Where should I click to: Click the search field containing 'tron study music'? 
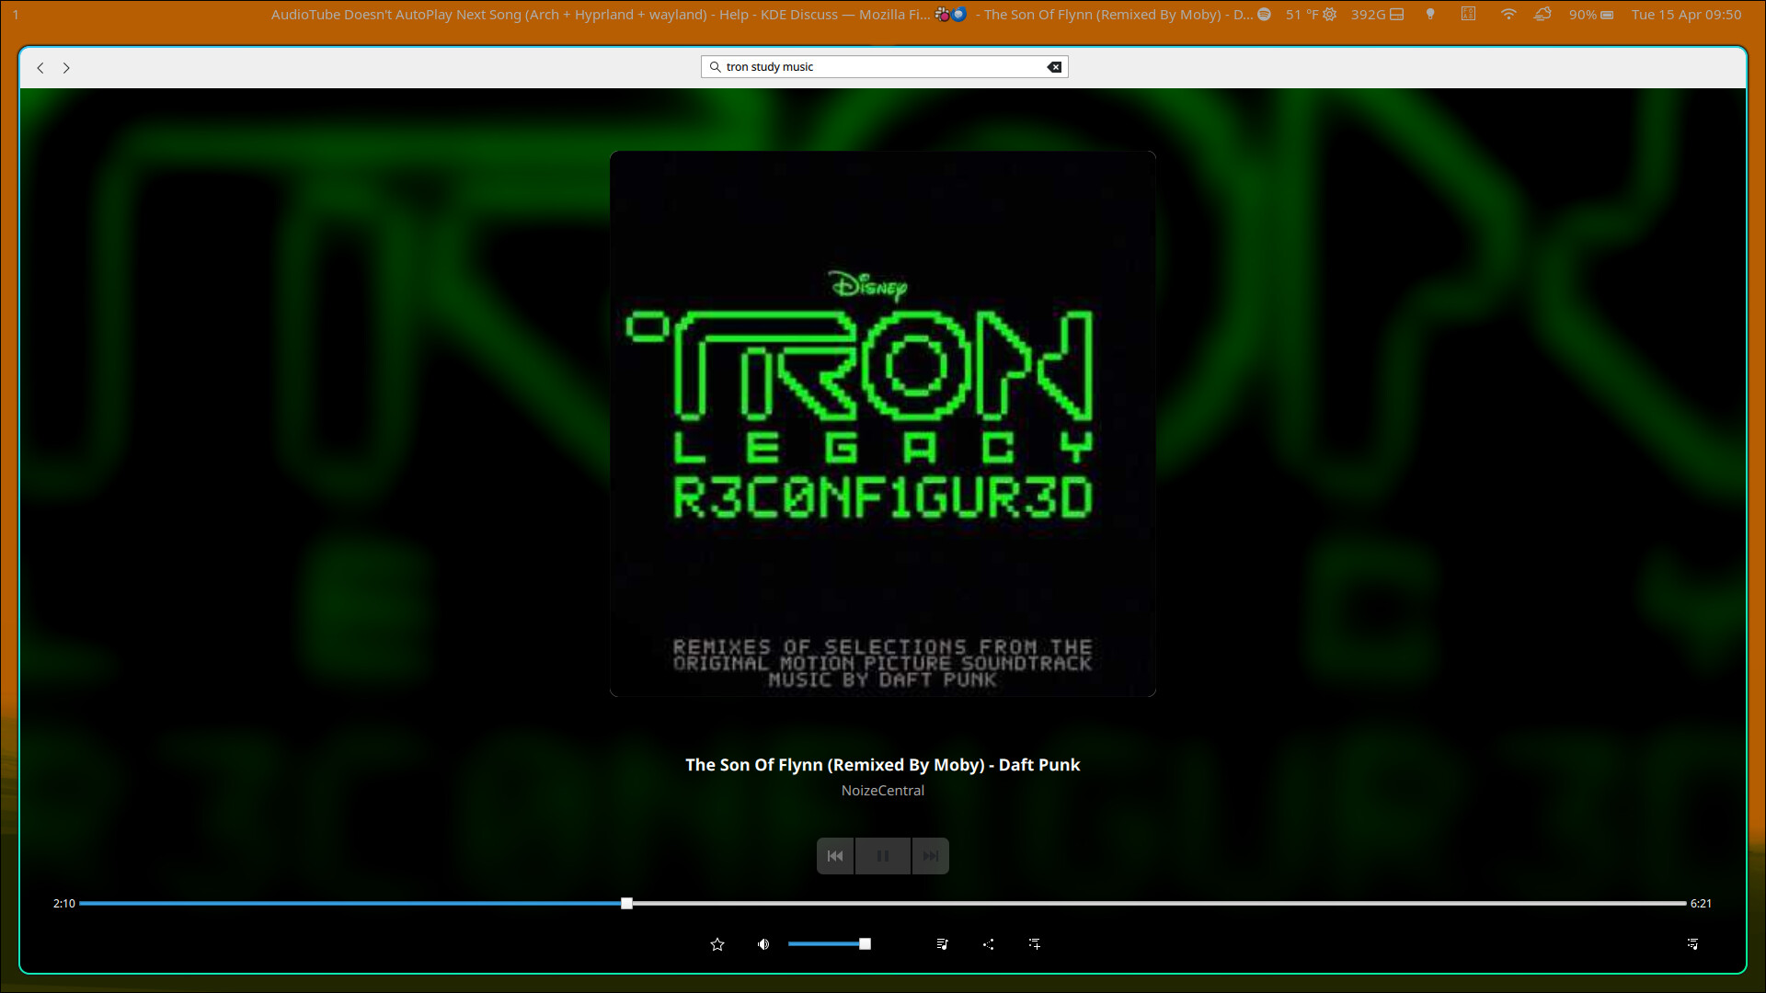click(884, 67)
